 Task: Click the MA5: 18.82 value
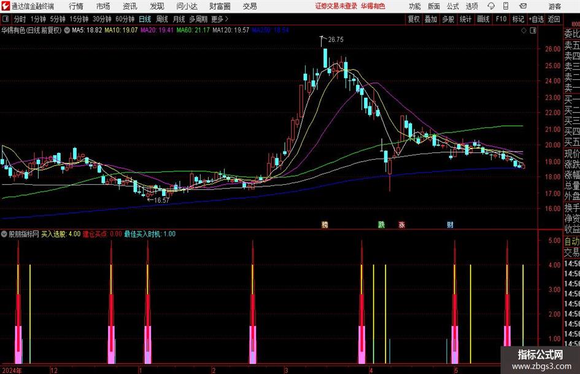tap(87, 30)
